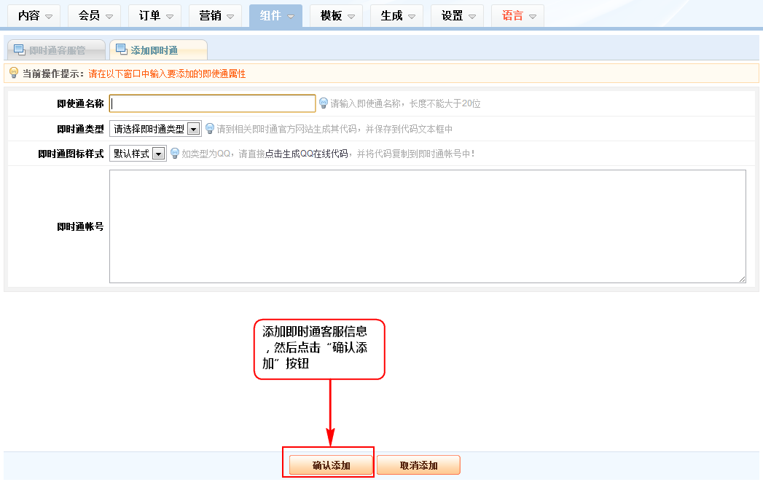
Task: Click the hint bulb next to 即使通名称 field
Action: [x=324, y=103]
